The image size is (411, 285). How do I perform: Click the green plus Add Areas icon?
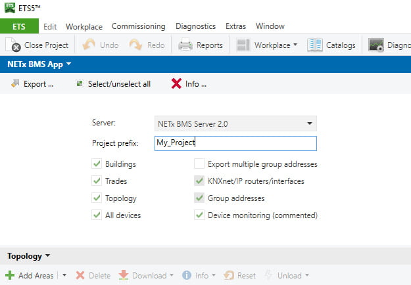10,275
